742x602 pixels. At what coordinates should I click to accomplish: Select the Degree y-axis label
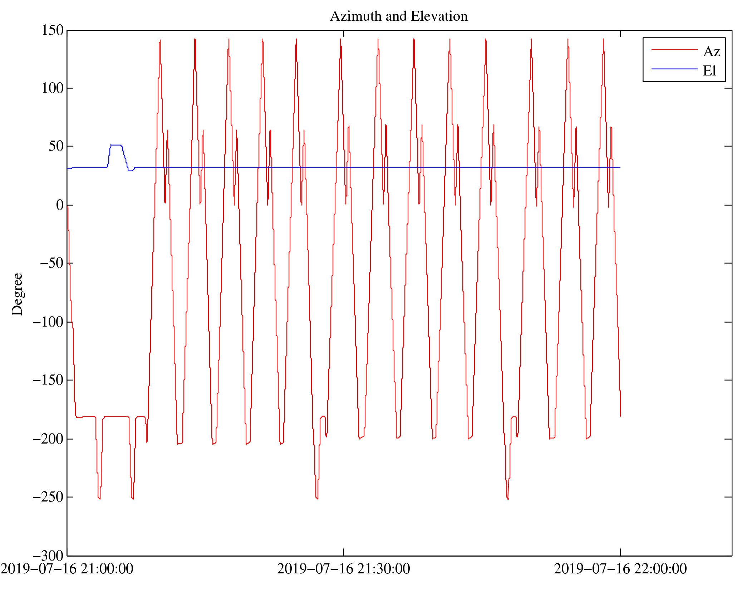pyautogui.click(x=17, y=294)
